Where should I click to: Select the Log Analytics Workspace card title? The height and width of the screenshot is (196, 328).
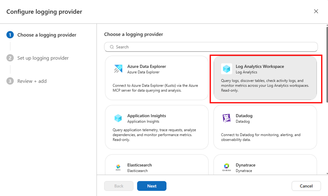(260, 66)
